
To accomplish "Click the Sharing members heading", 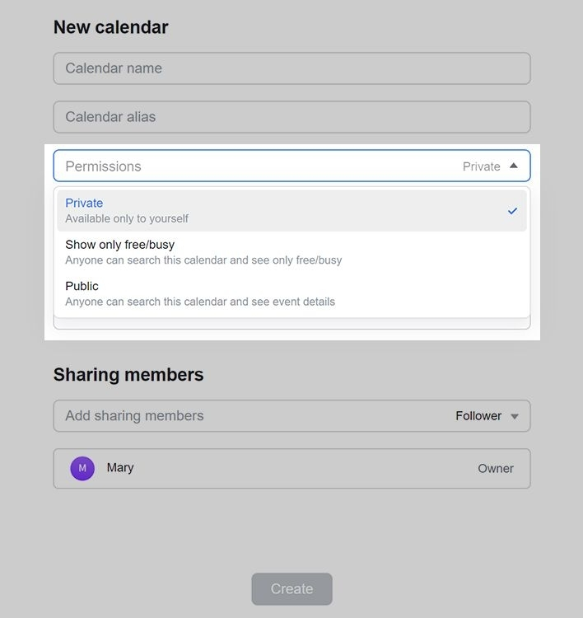I will click(x=128, y=375).
